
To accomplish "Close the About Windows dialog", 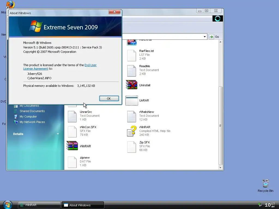I will click(114, 12).
